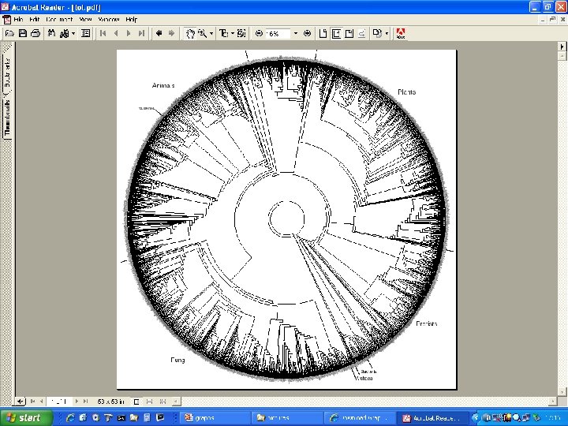Viewport: 568px width, 426px height.
Task: Expand the Text Select tool dropdown arrow
Action: pyautogui.click(x=232, y=34)
